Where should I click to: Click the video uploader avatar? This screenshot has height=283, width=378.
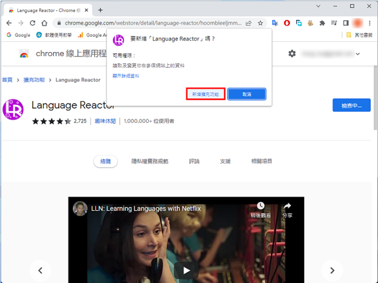pos(80,209)
